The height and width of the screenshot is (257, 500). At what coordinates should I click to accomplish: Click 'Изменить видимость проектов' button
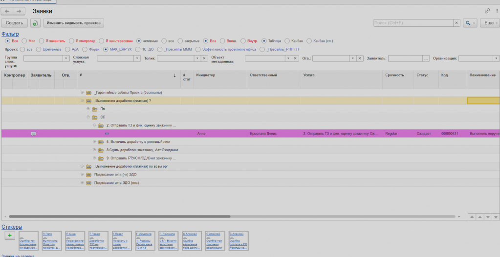73,23
